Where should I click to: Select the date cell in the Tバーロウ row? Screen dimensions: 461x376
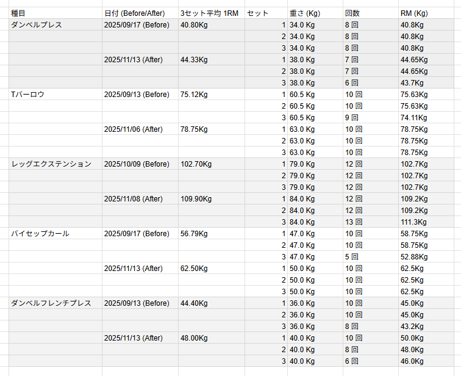pos(140,95)
